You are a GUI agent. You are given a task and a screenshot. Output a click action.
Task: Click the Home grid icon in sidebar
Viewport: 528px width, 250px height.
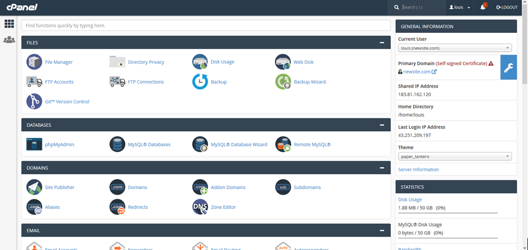(x=9, y=24)
